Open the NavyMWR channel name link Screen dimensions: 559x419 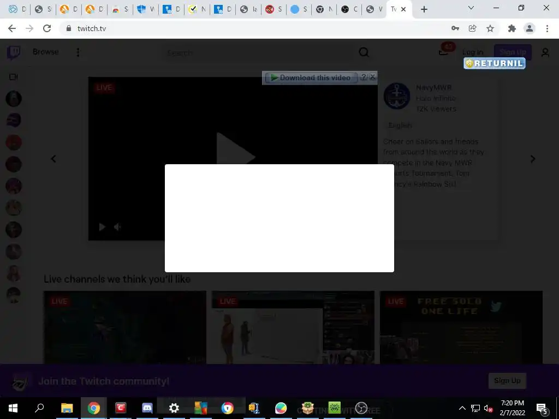click(x=433, y=88)
